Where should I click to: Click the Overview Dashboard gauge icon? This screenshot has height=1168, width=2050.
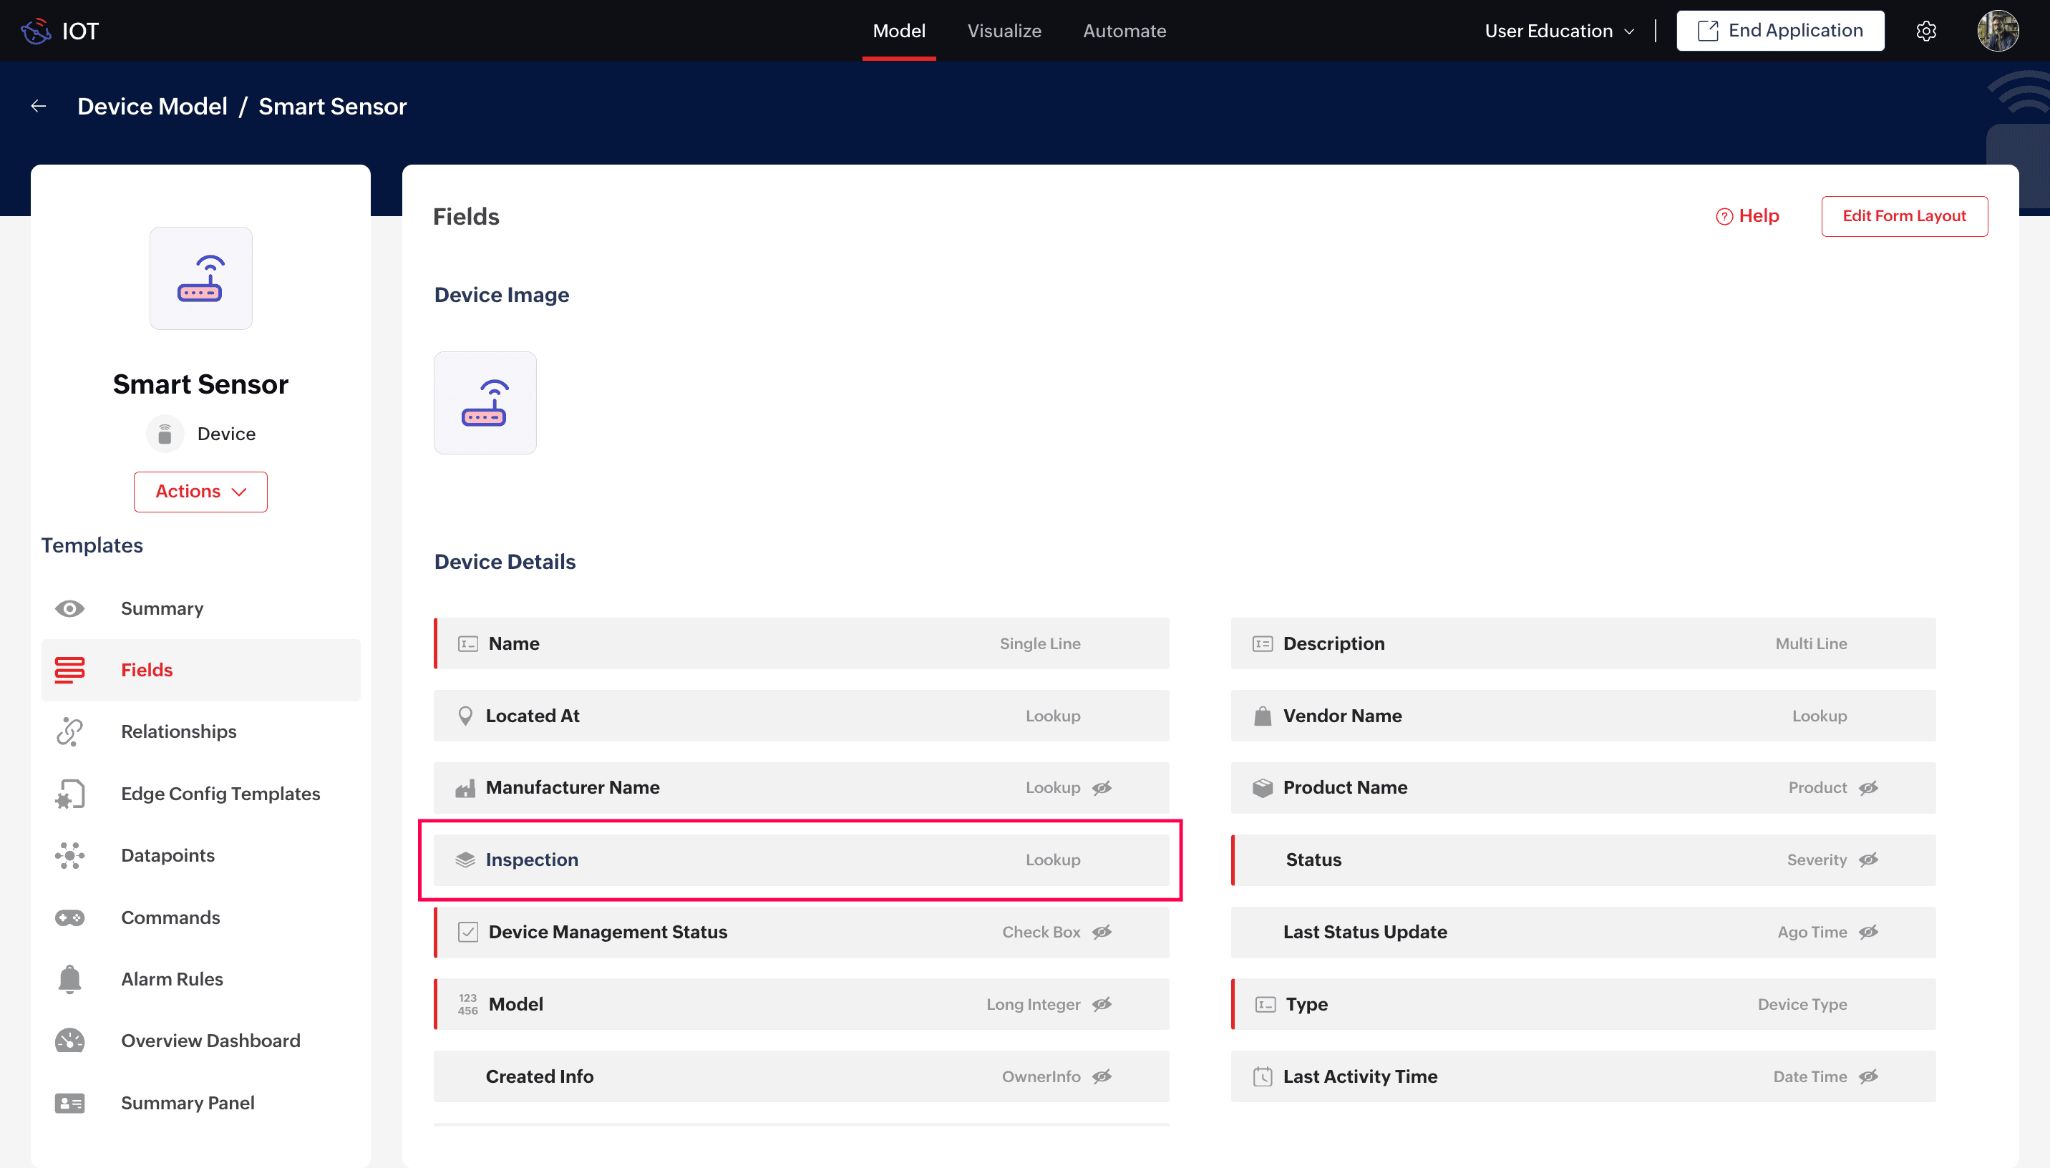[69, 1041]
